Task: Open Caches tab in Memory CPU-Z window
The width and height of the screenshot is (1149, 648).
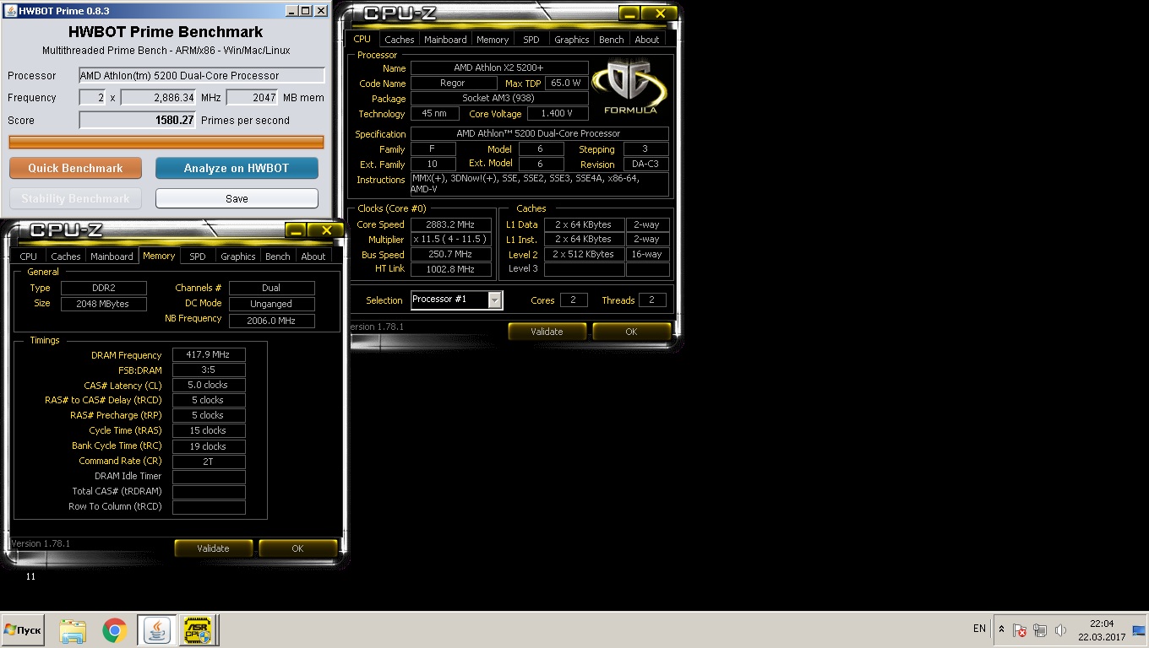Action: 65,256
